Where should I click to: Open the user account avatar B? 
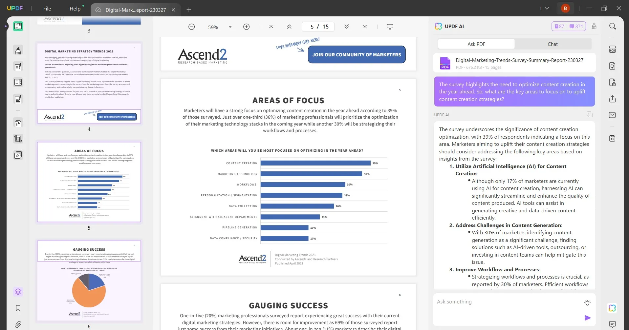[565, 8]
